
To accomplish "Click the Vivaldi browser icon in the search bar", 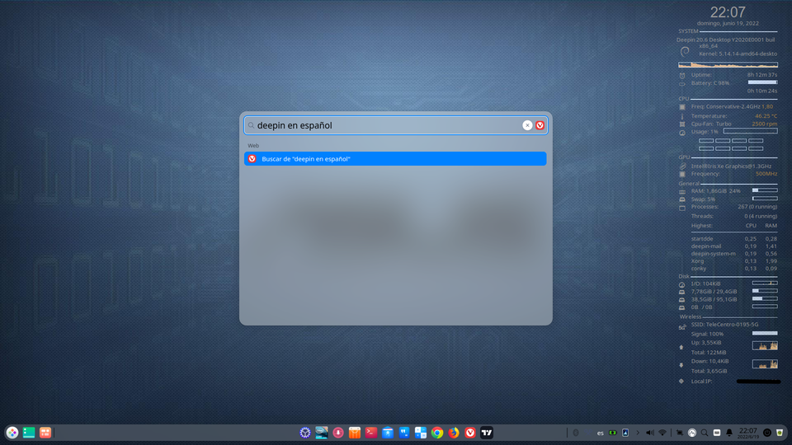I will (540, 125).
